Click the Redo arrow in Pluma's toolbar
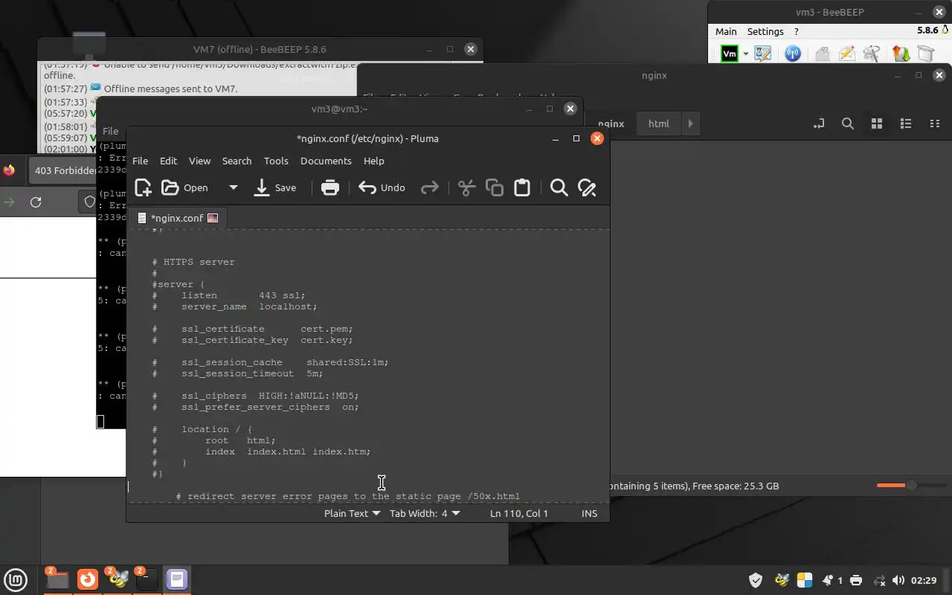The image size is (952, 595). coord(429,187)
